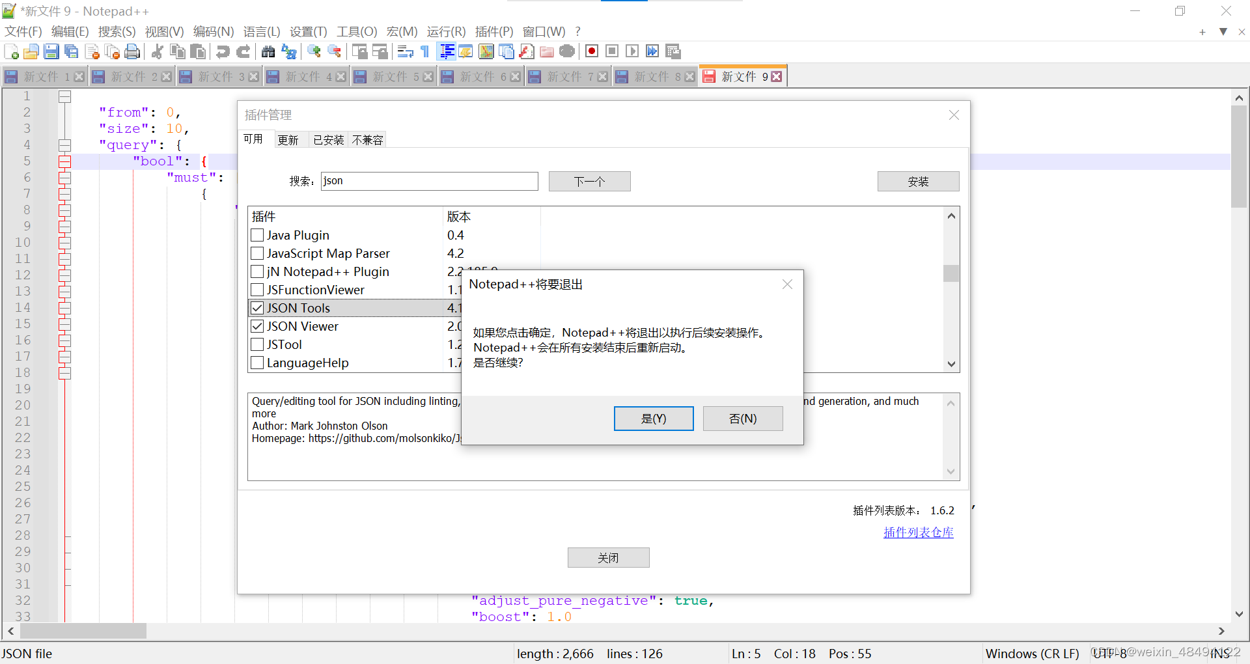
Task: Click the description box scroll-down arrow
Action: point(951,472)
